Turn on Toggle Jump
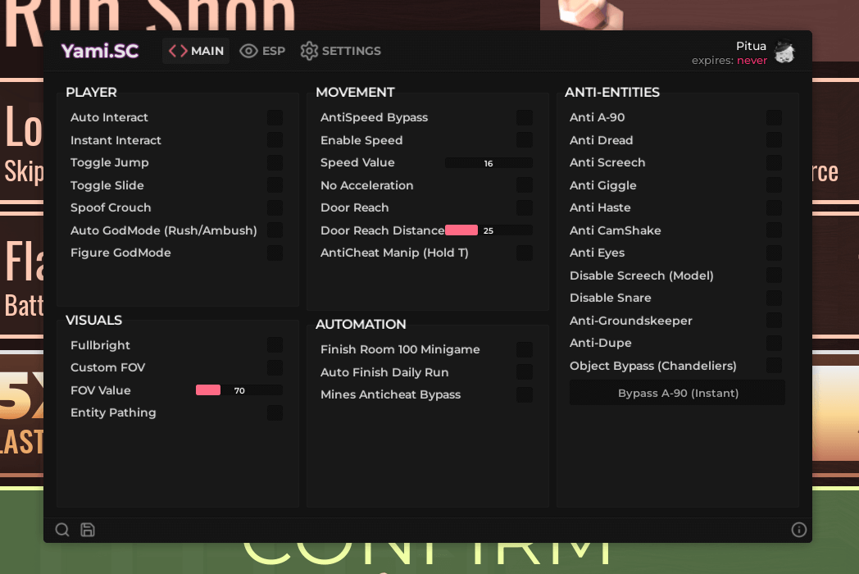This screenshot has height=574, width=859. pos(275,163)
